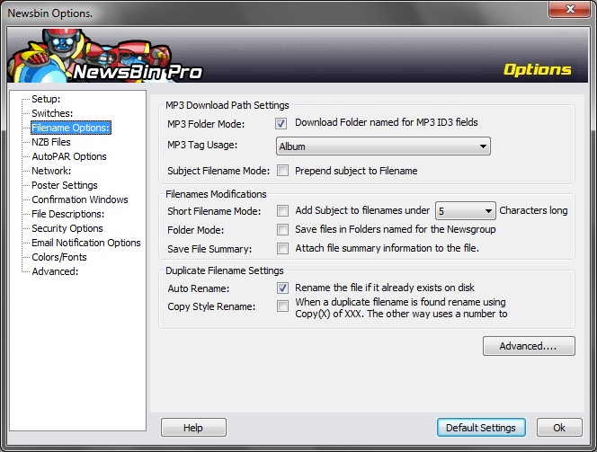Open Security Options page
This screenshot has height=452, width=597.
pyautogui.click(x=67, y=228)
